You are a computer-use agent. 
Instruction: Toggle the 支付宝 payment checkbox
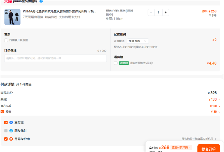click(x=6, y=123)
